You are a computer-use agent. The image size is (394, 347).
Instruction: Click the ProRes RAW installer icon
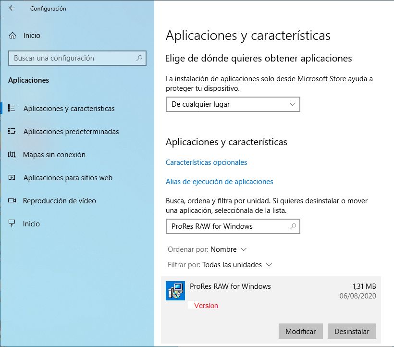(175, 291)
